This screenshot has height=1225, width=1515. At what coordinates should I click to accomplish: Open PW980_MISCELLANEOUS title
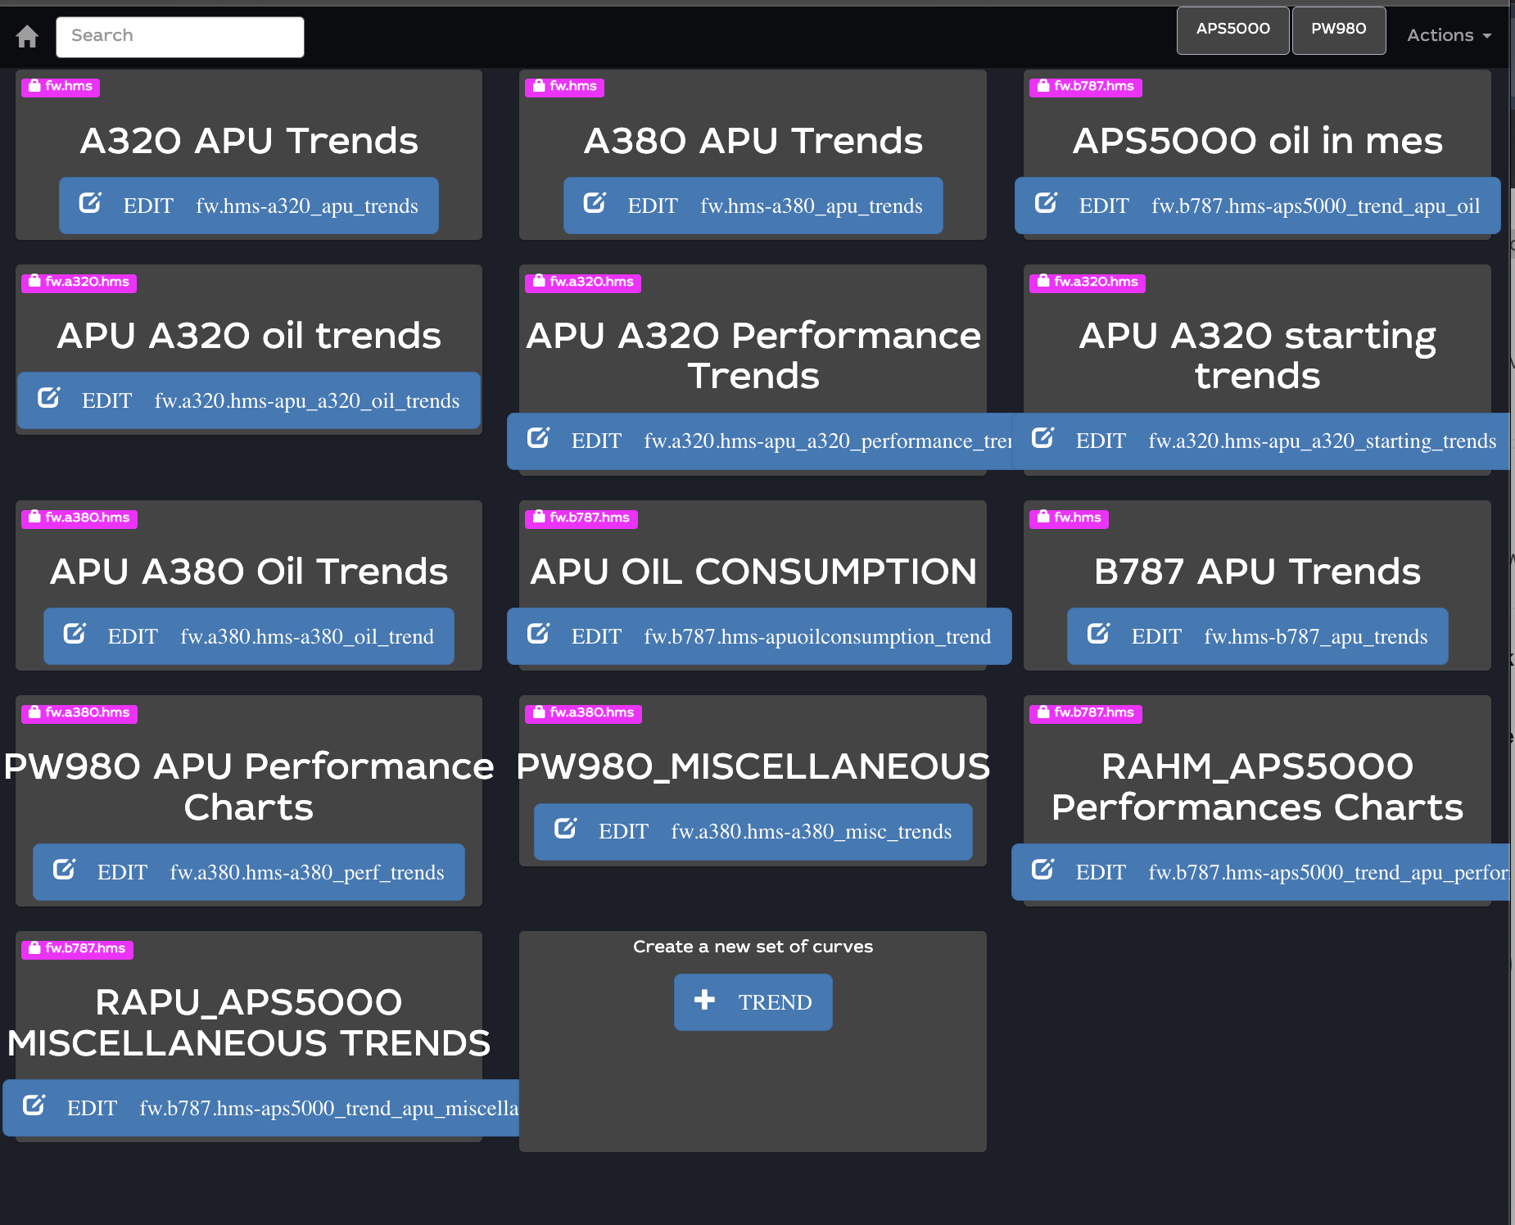[x=753, y=767]
